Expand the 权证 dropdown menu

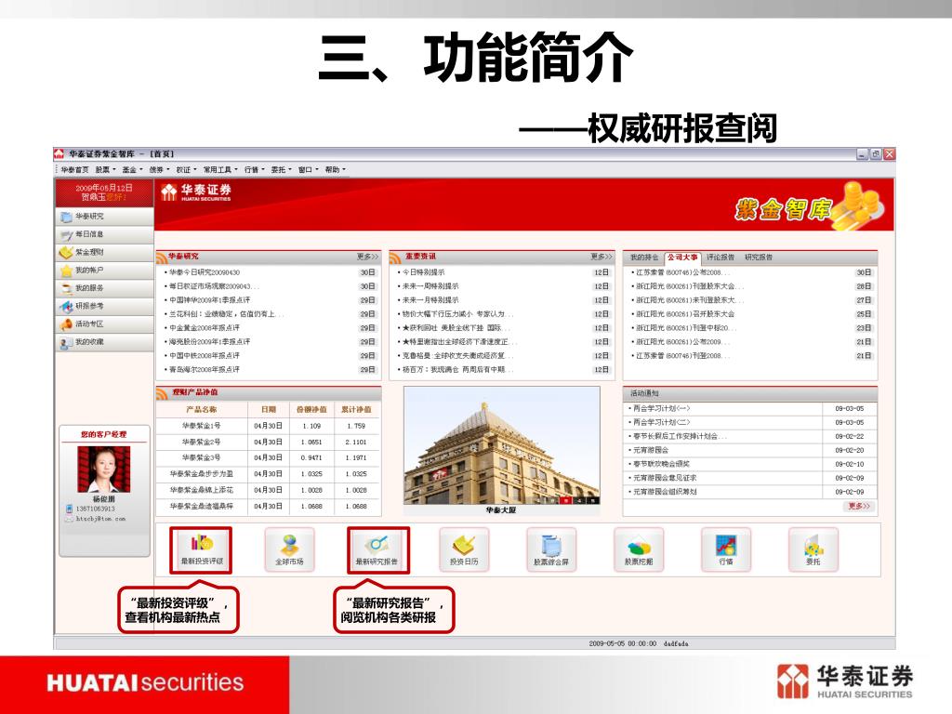tap(186, 170)
